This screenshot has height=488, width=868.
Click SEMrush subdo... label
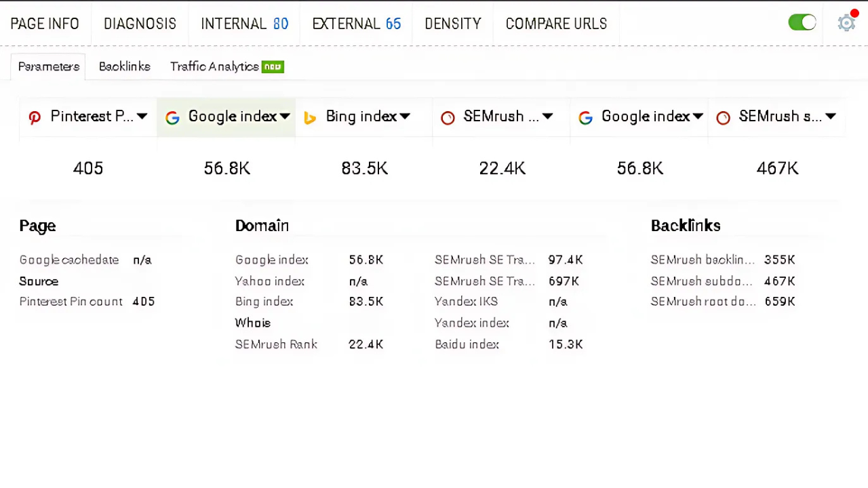pyautogui.click(x=702, y=281)
